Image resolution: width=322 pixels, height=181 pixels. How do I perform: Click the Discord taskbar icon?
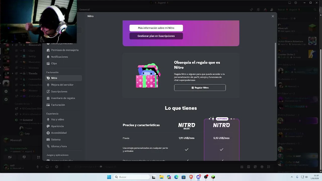pos(198,177)
